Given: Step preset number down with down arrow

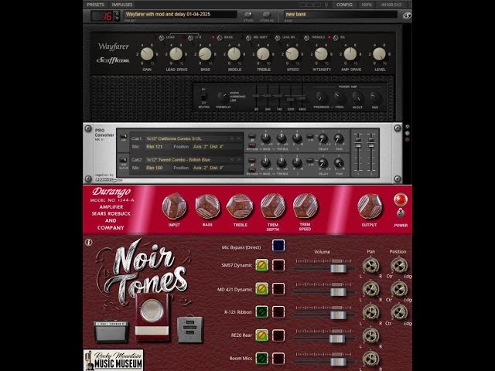Looking at the screenshot, I should click(x=117, y=19).
